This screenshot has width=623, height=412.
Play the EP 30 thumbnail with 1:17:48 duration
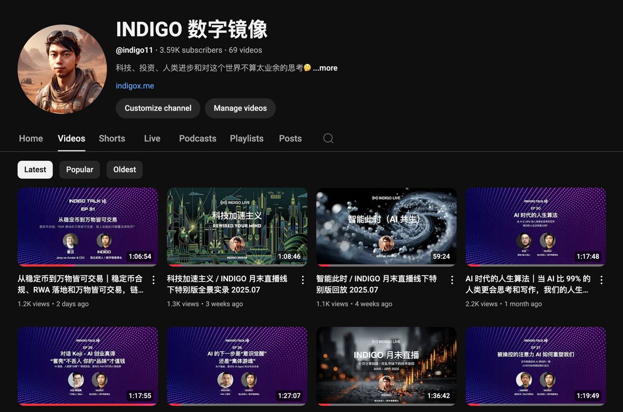tap(536, 227)
